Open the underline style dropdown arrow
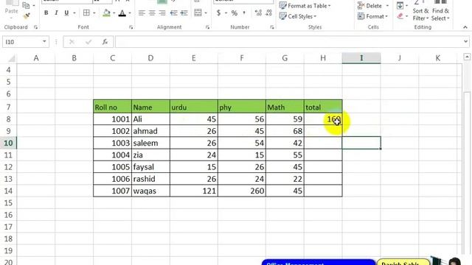 pos(74,13)
